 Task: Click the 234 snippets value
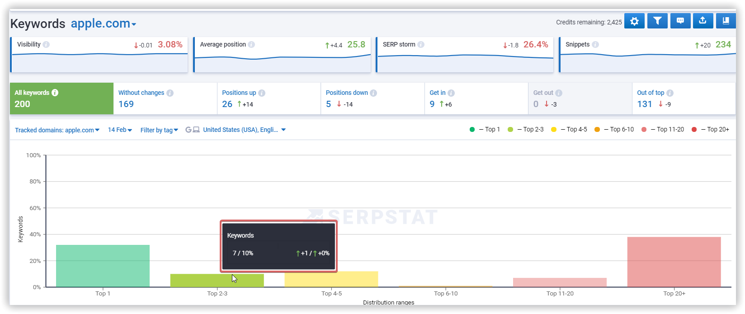coord(723,44)
